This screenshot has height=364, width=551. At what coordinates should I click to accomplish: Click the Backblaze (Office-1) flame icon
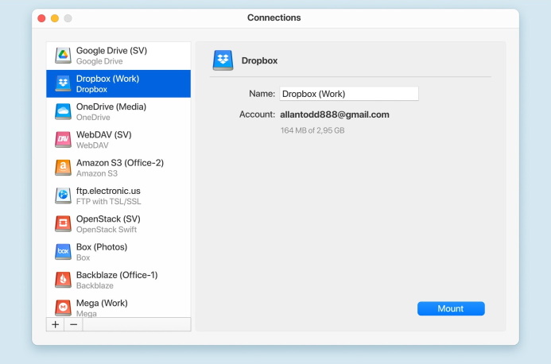[64, 280]
